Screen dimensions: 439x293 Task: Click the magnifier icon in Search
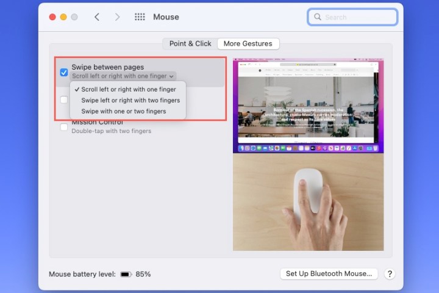(318, 17)
